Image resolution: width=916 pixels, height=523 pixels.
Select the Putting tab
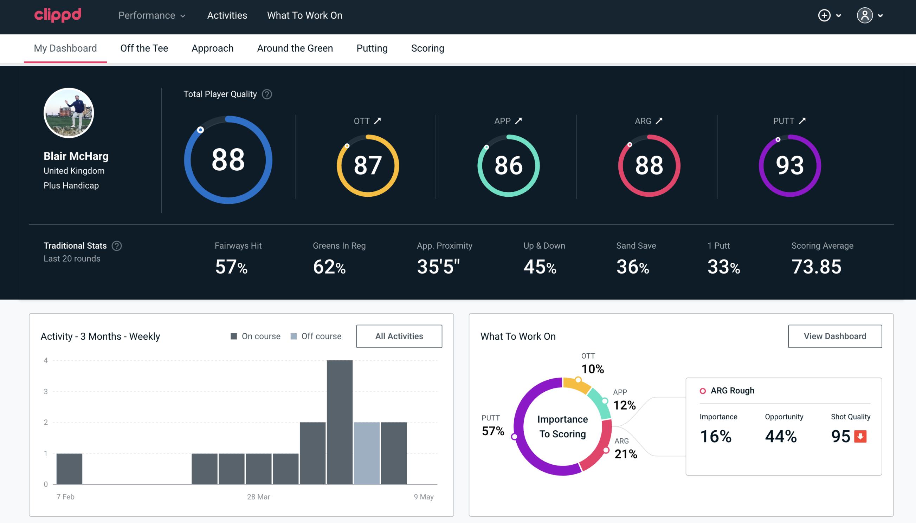tap(372, 48)
